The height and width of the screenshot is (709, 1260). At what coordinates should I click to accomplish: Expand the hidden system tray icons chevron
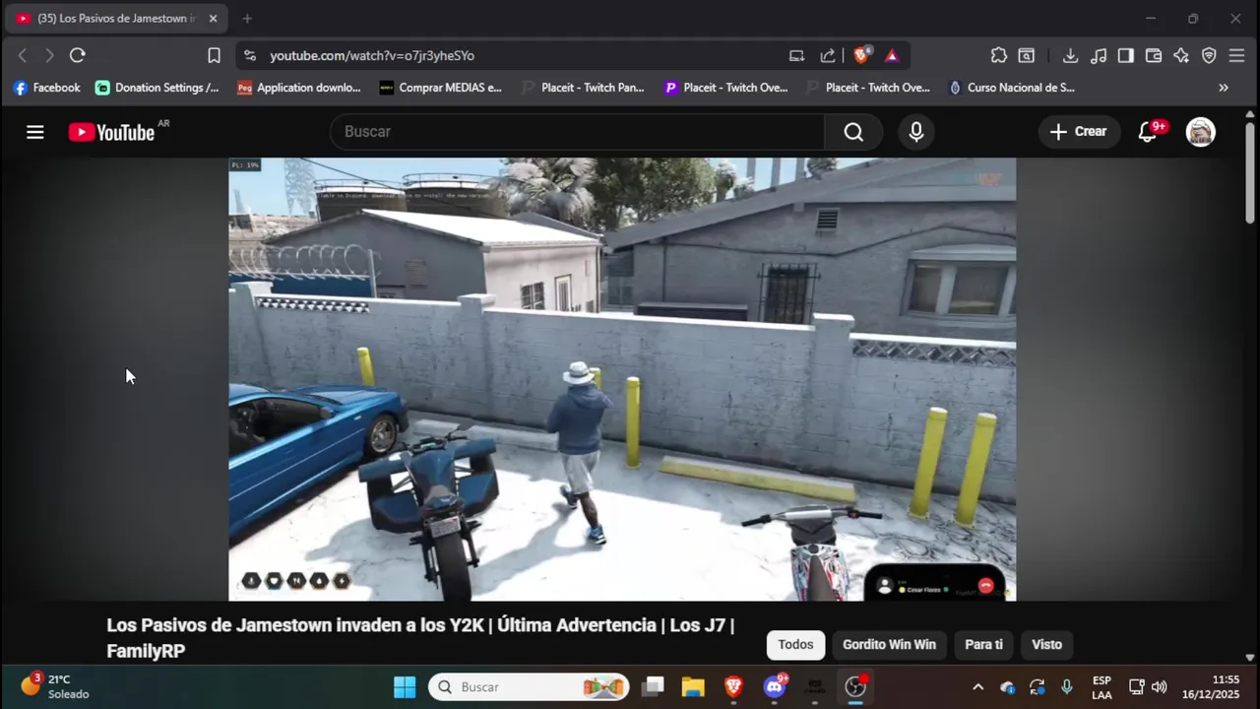(977, 687)
